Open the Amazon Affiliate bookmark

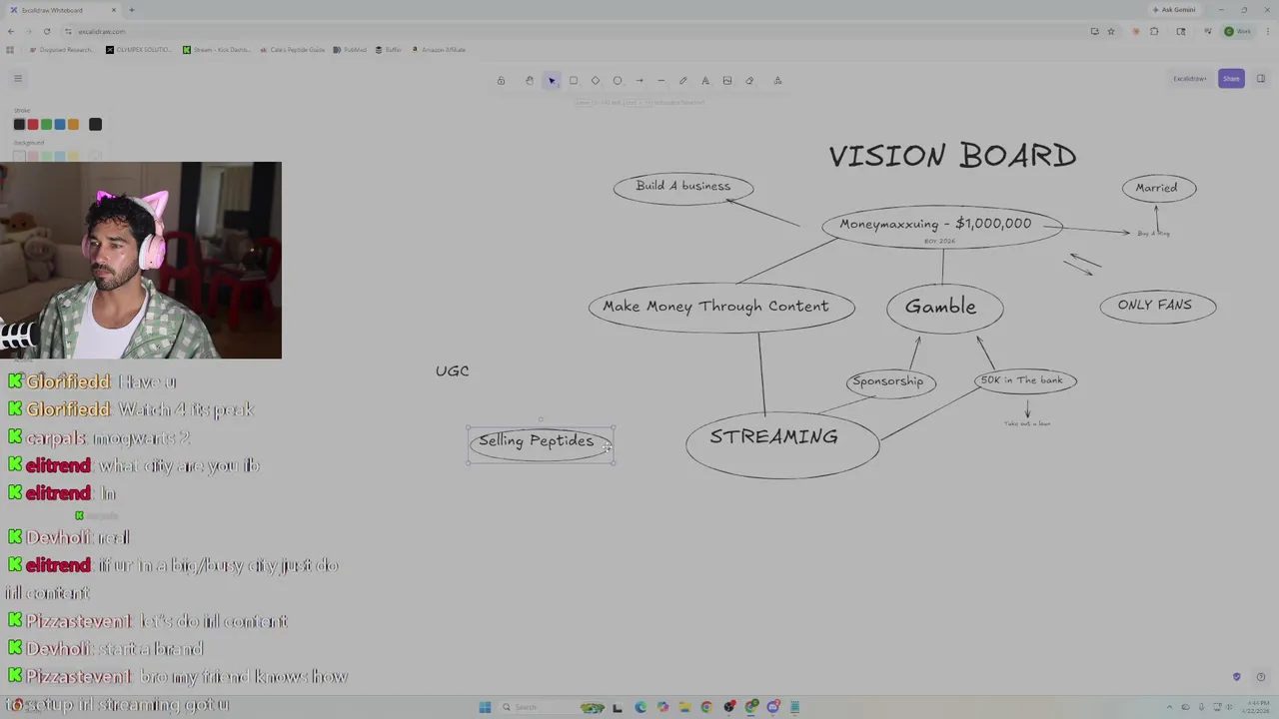(x=440, y=49)
